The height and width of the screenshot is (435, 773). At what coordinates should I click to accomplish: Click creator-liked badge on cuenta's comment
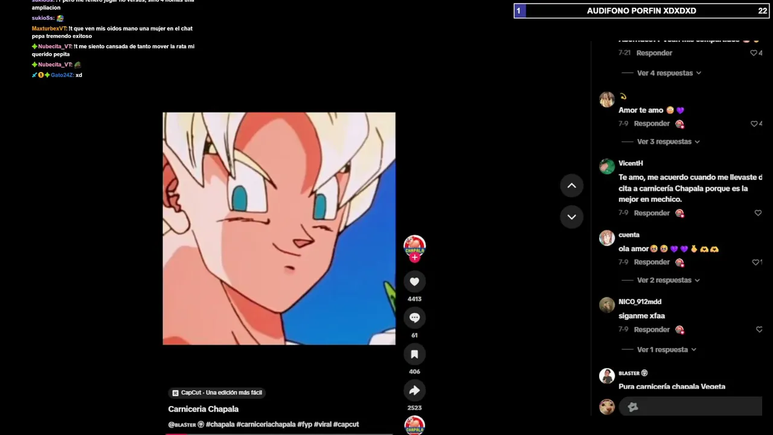click(679, 262)
